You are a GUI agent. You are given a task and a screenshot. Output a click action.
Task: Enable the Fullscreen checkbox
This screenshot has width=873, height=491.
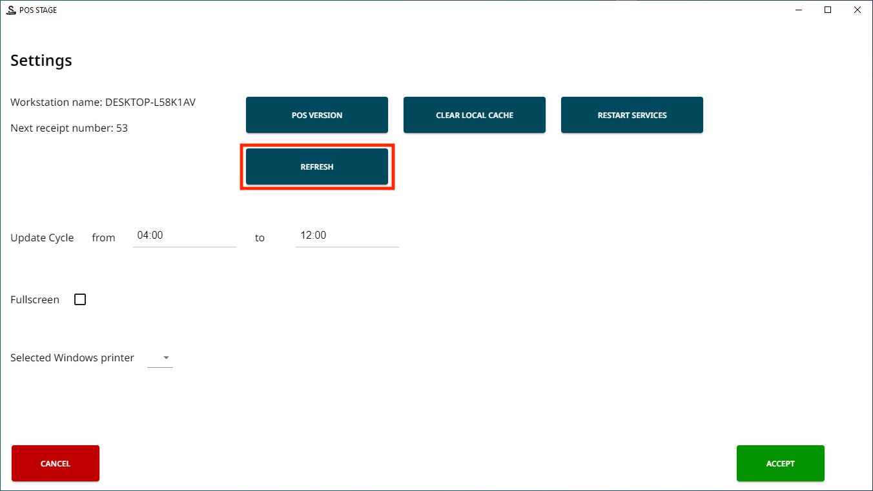(80, 299)
